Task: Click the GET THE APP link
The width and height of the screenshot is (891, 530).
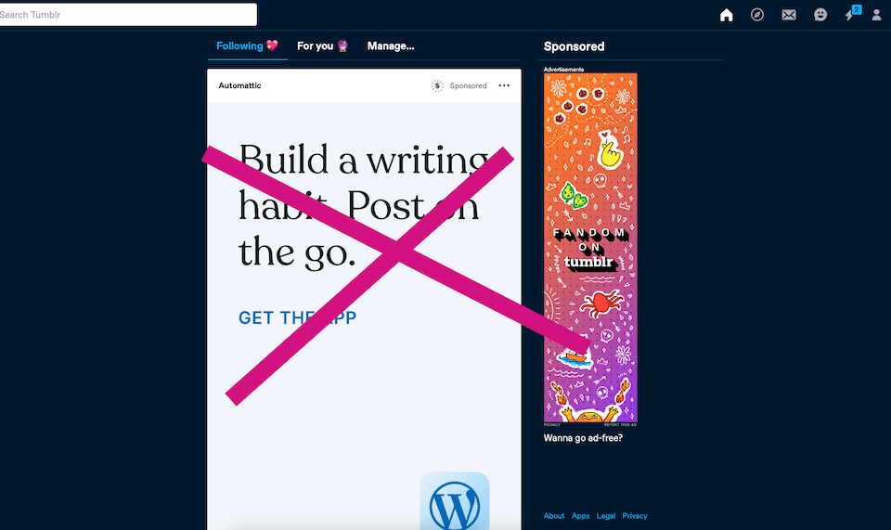Action: 297,318
